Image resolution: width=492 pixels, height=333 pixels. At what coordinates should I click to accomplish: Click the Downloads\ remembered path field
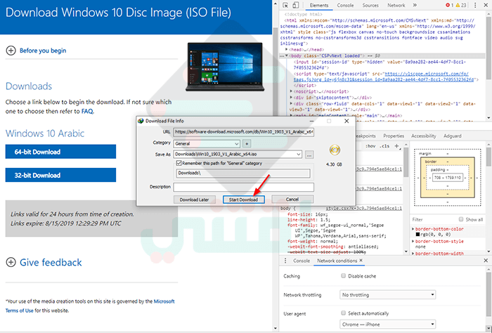click(243, 173)
